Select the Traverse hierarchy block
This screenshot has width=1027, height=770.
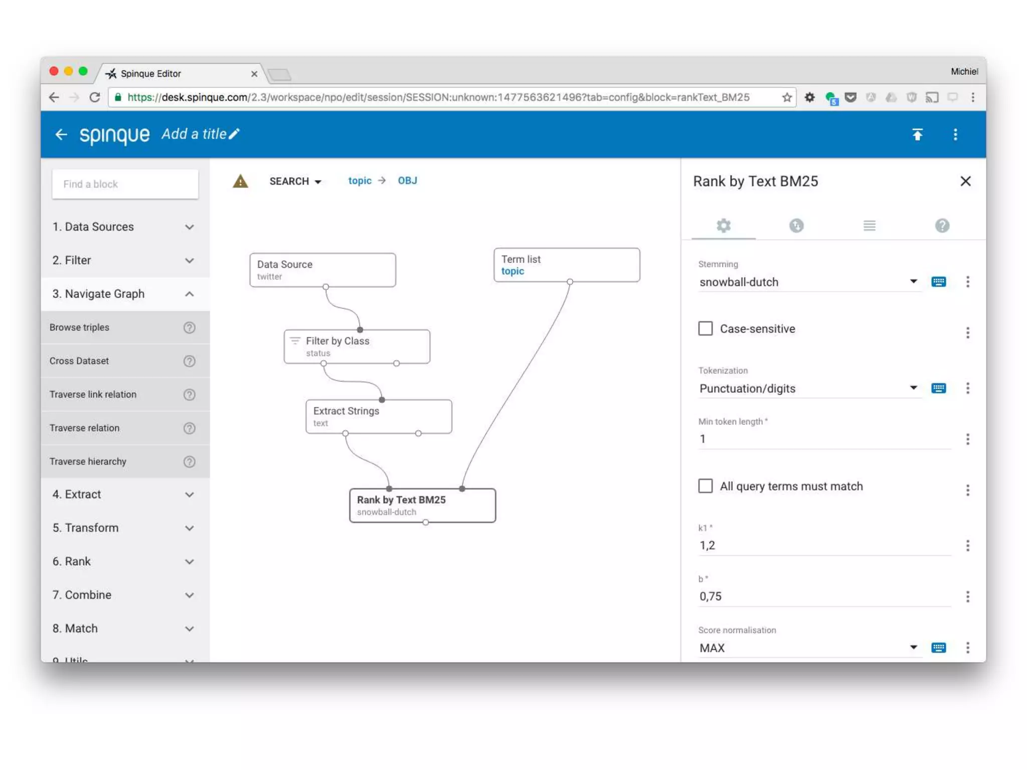tap(125, 462)
